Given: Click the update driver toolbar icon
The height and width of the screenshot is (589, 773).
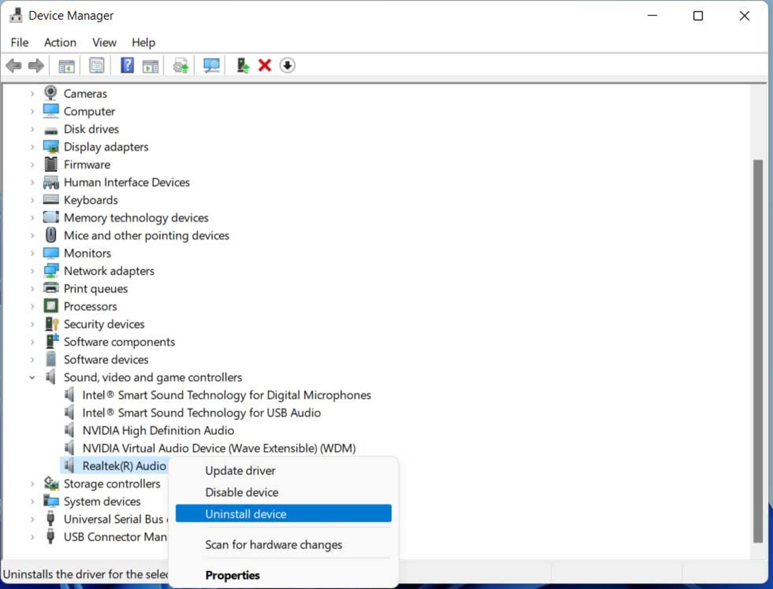Looking at the screenshot, I should coord(242,65).
